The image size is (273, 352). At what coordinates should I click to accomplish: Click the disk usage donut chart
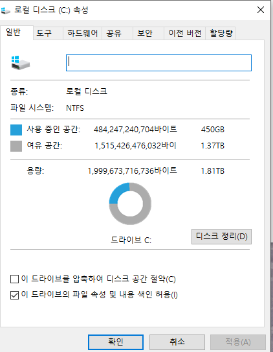pos(130,204)
